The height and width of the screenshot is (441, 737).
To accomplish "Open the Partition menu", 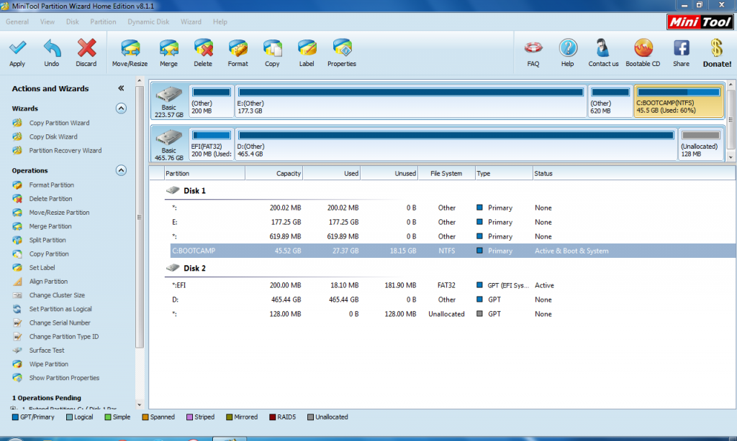I will coord(103,22).
